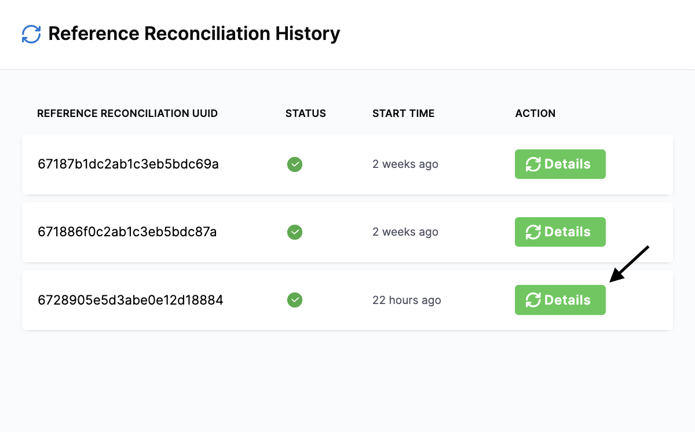Click the green status checkmark for 671886f0c2ab1c3eb5bdc87a
This screenshot has height=432, width=695.
pos(295,232)
